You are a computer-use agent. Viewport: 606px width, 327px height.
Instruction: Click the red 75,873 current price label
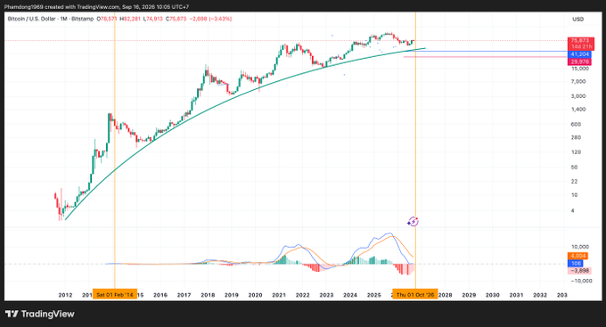(x=580, y=41)
